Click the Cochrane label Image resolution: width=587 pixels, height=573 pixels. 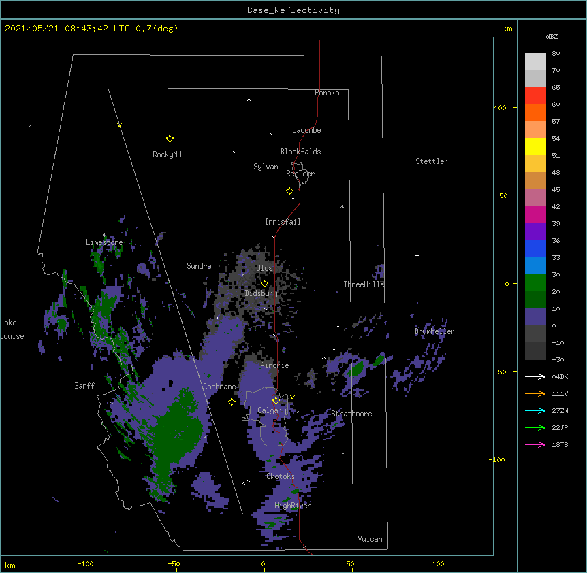click(219, 387)
